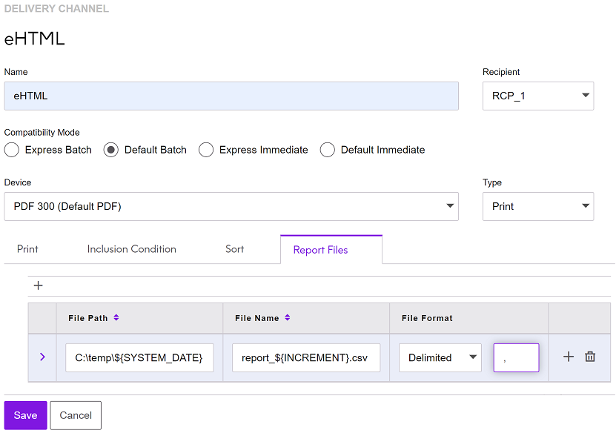Switch to the Sort tab
Viewport: 616px width, 436px height.
(x=234, y=249)
